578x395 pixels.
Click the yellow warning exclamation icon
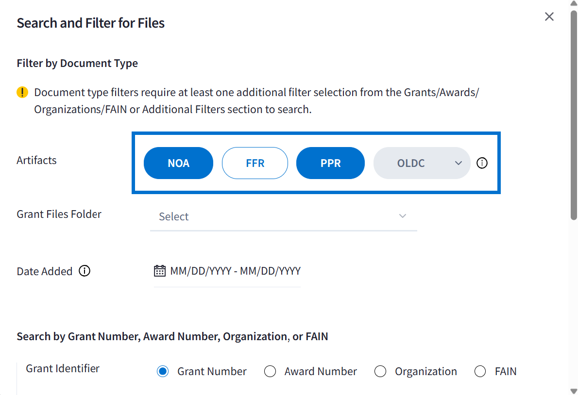(22, 92)
